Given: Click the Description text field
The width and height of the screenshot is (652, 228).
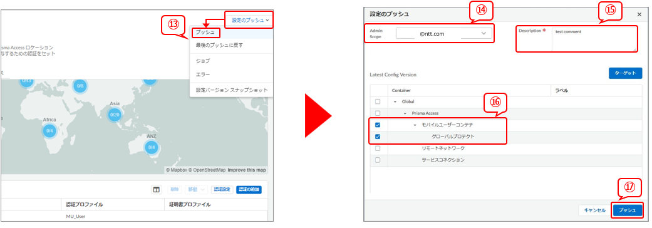Looking at the screenshot, I should tap(594, 39).
